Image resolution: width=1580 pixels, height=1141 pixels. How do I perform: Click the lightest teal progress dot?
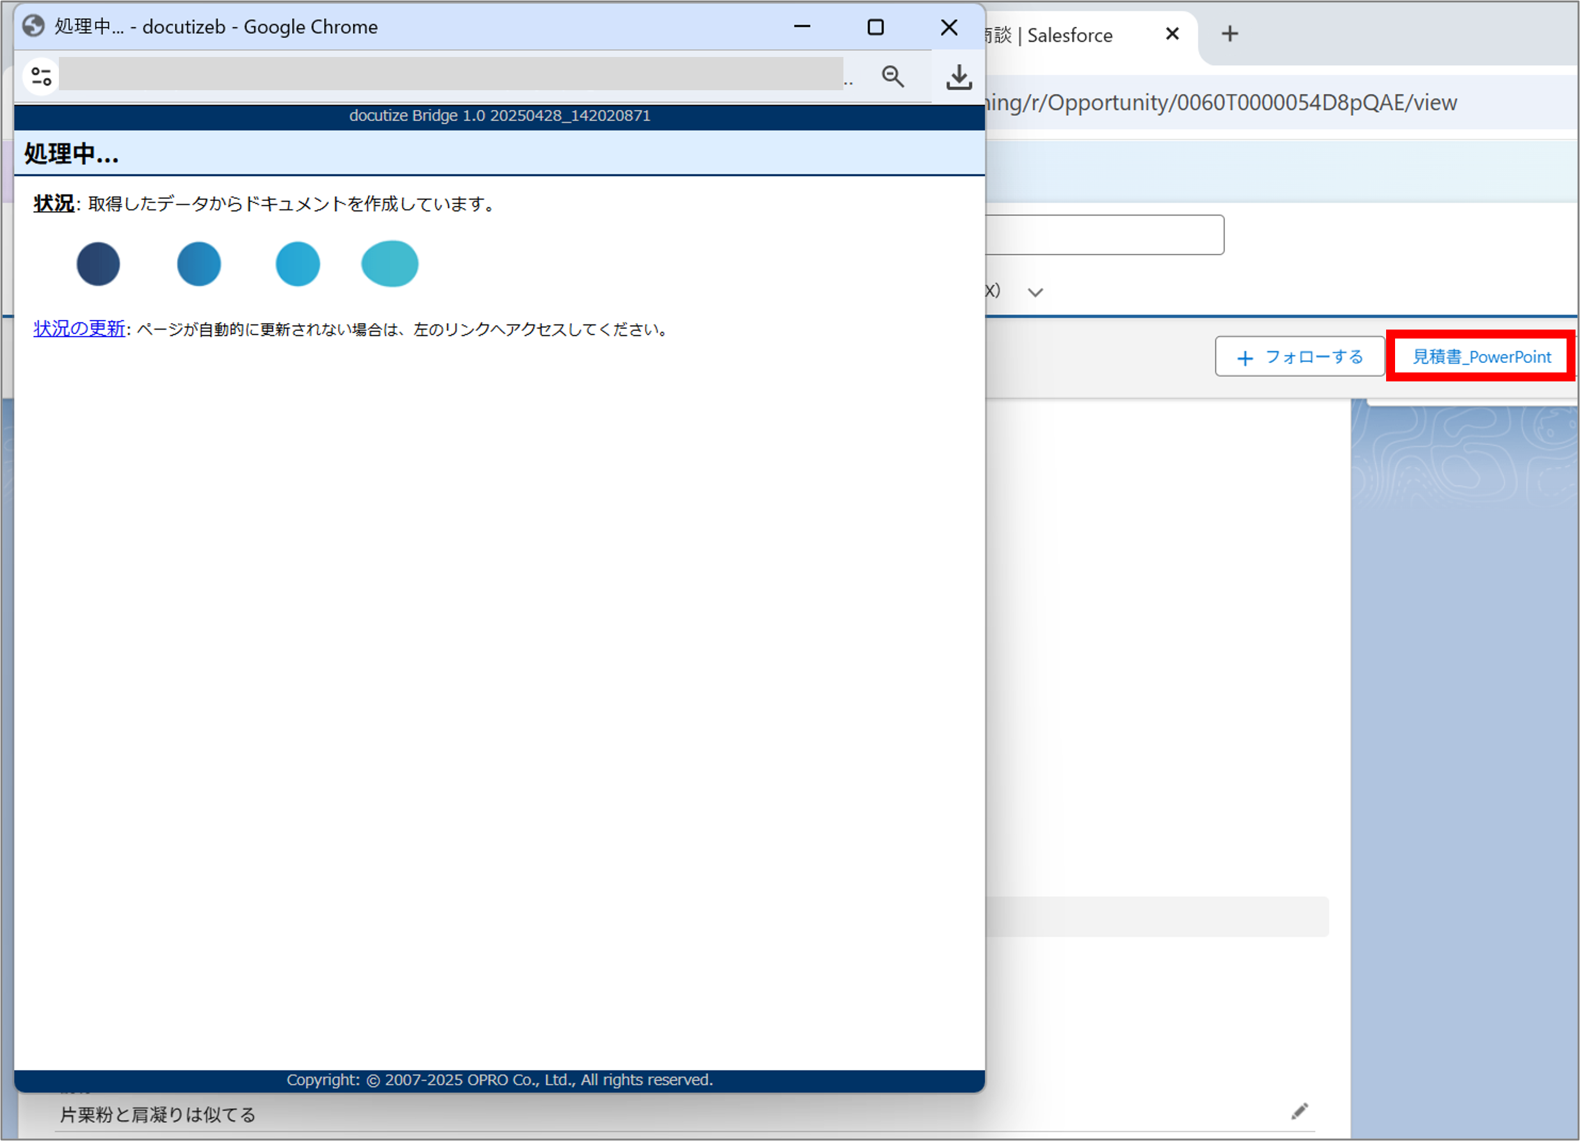pos(390,264)
